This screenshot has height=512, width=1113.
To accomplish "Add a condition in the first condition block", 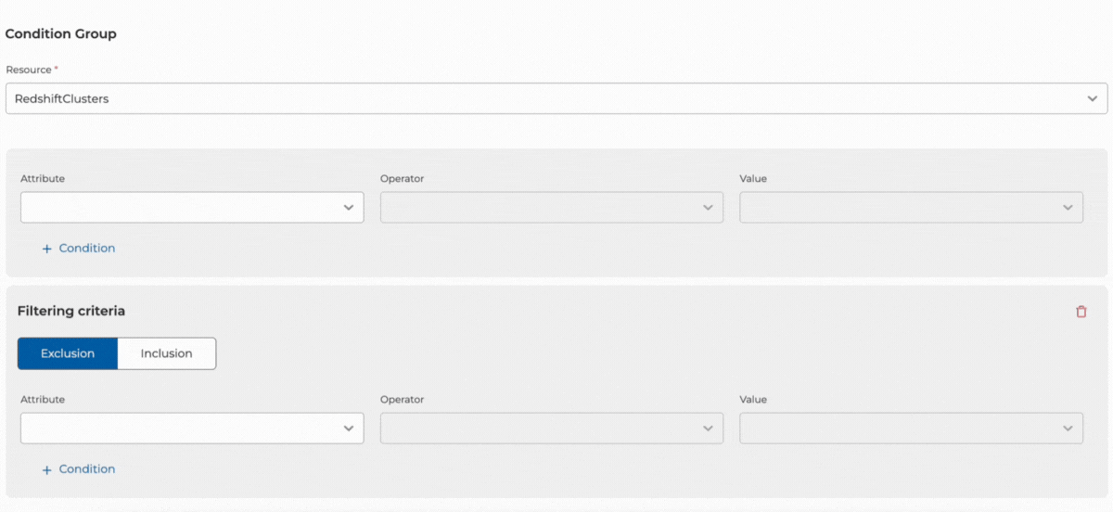I will (x=79, y=249).
